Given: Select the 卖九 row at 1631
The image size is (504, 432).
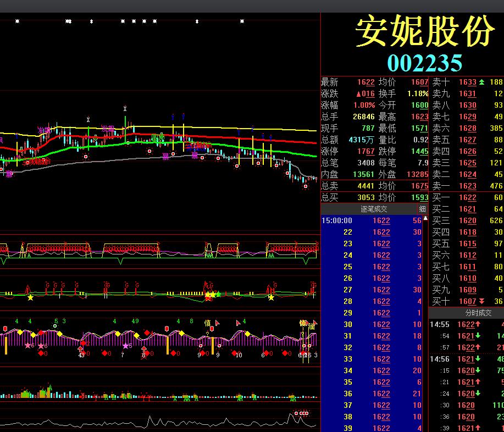Looking at the screenshot, I should coord(467,94).
